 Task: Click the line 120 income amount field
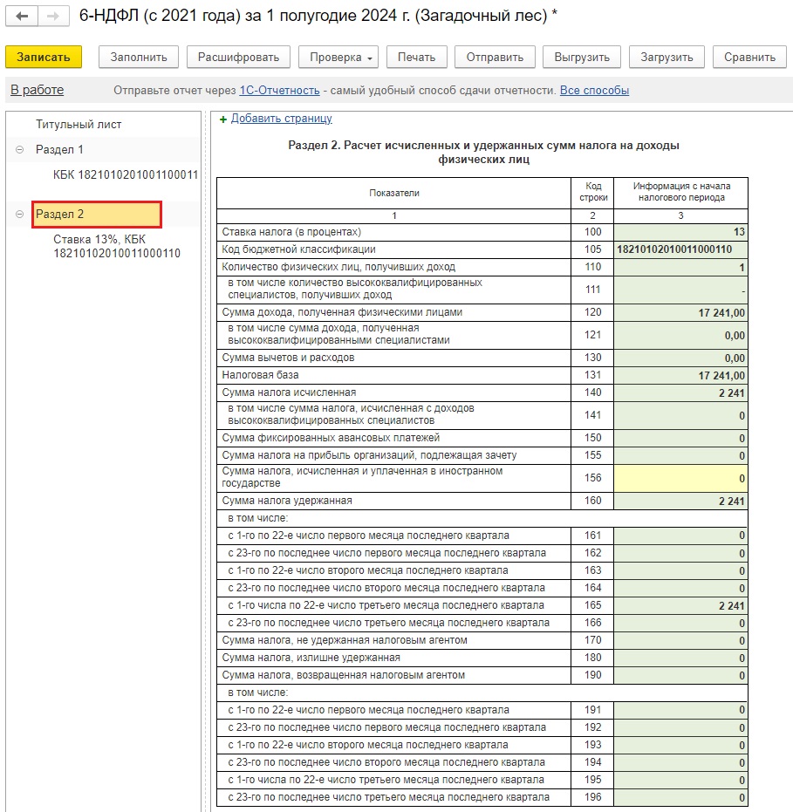pyautogui.click(x=680, y=313)
